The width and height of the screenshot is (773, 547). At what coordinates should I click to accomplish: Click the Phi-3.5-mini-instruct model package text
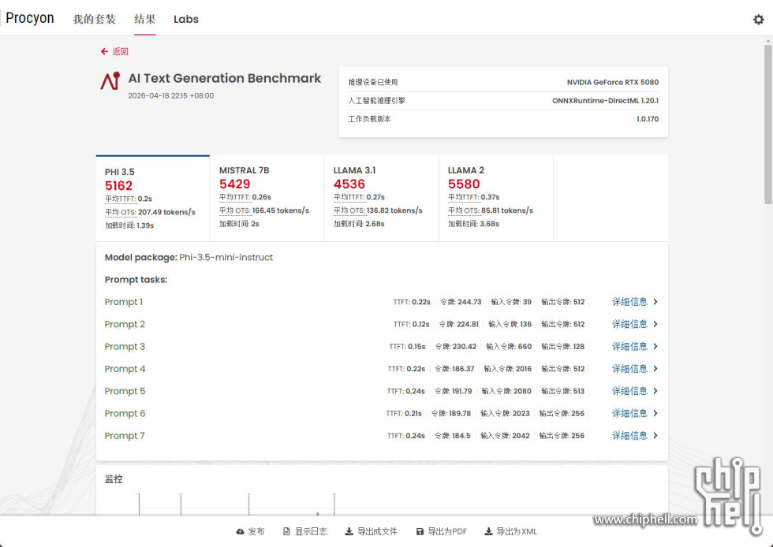point(226,257)
